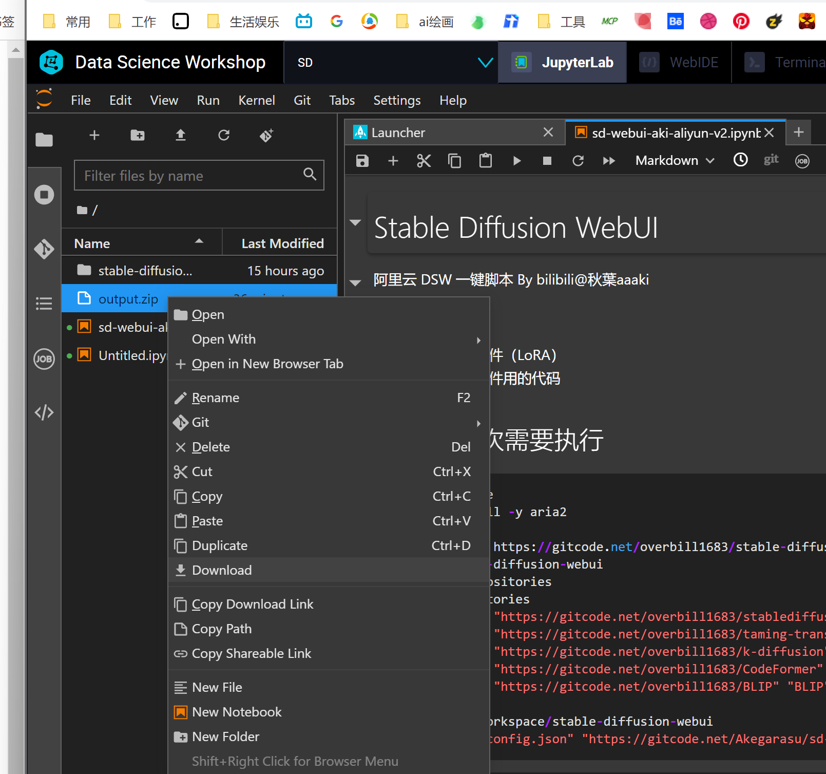Open the 生活娱乐 bookmarks folder
826x774 pixels.
coord(243,22)
